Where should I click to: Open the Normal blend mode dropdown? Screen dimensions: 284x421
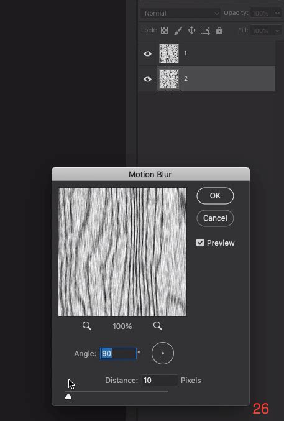180,13
